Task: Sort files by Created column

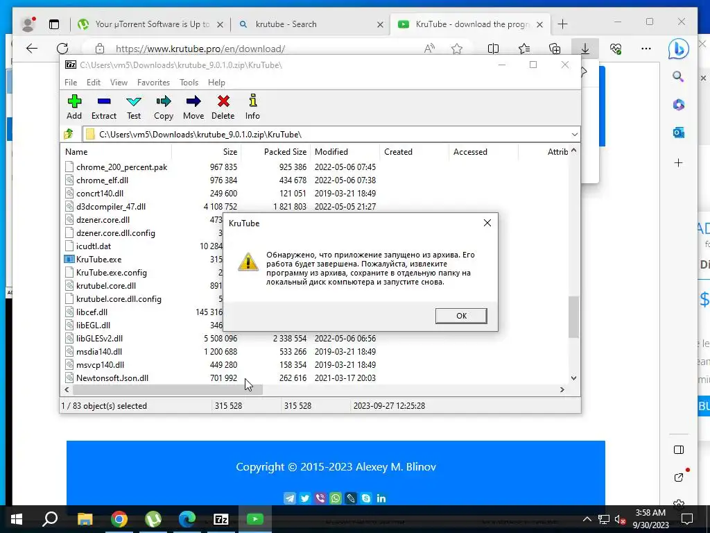Action: point(415,152)
